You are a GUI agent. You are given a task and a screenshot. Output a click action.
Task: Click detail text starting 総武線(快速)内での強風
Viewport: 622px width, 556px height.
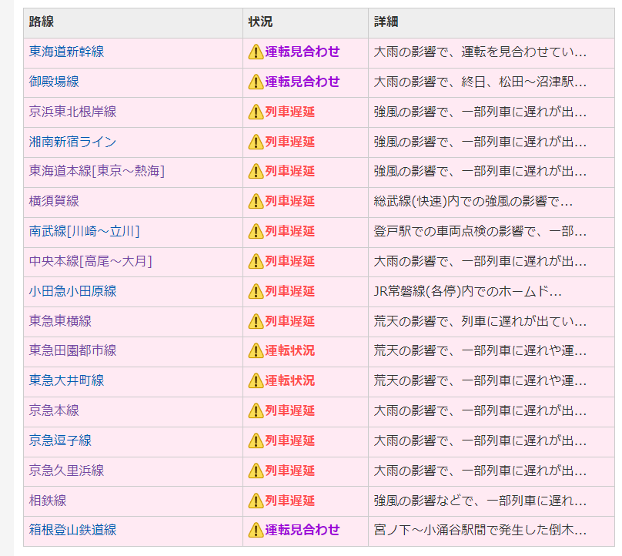pyautogui.click(x=473, y=202)
